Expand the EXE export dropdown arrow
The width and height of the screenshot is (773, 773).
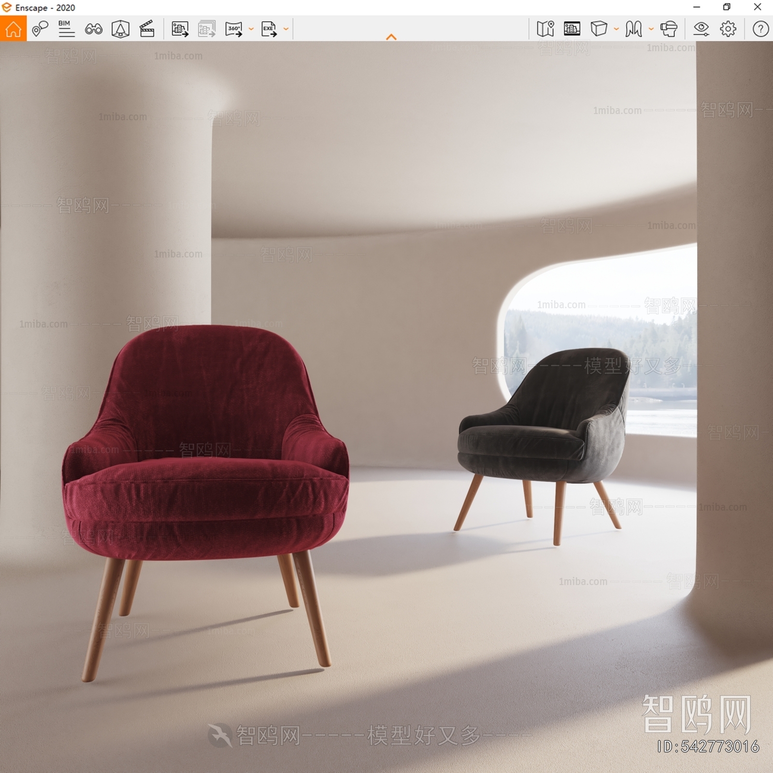click(286, 29)
